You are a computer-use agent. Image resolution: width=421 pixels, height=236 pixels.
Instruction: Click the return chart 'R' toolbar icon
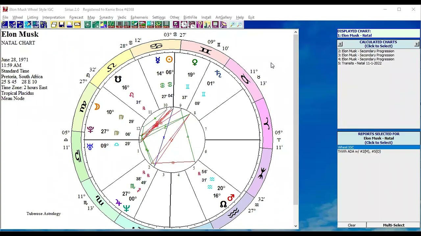click(x=20, y=24)
